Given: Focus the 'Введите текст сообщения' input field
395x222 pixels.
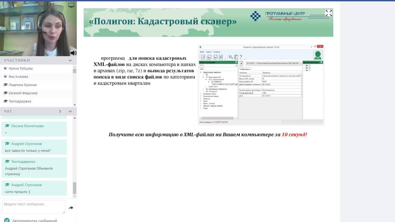Looking at the screenshot, I should [x=34, y=207].
